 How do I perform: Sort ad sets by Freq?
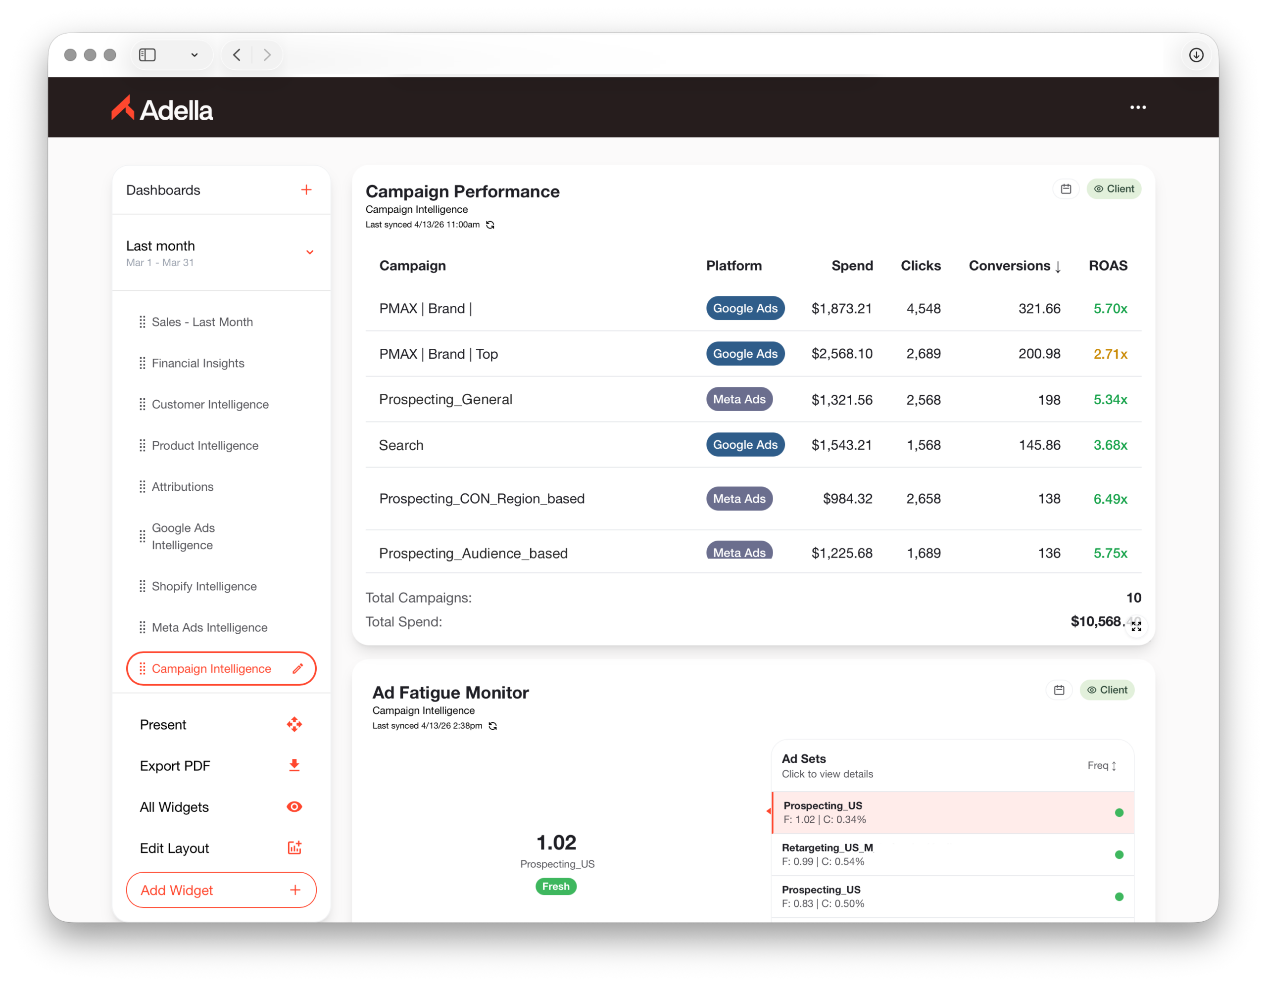point(1101,766)
